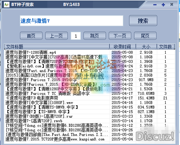The height and width of the screenshot is (145, 180).
Task: Click date cell 2015-04-21
Action: (122, 89)
